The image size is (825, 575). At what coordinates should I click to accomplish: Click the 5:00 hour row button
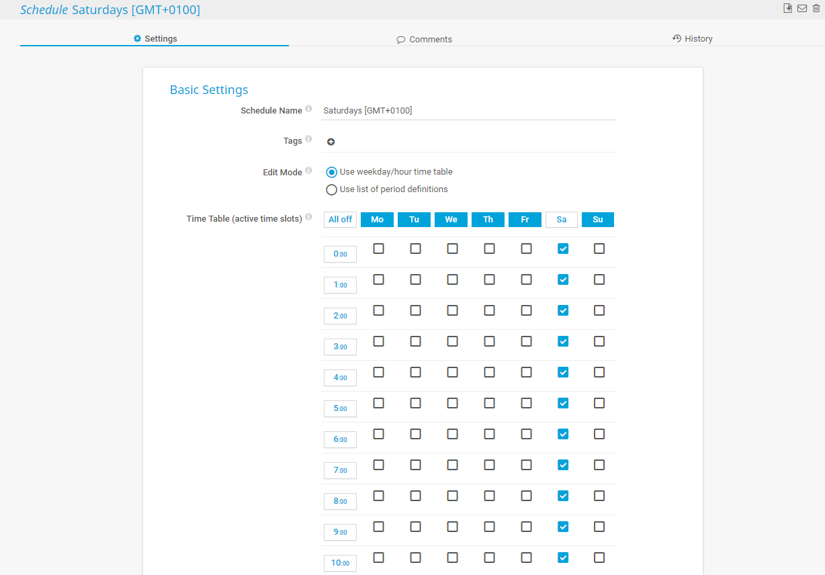tap(340, 408)
